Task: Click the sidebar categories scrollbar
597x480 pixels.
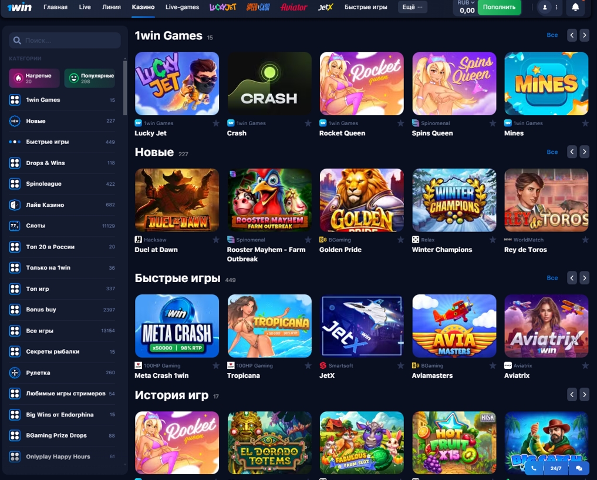Action: (125, 87)
